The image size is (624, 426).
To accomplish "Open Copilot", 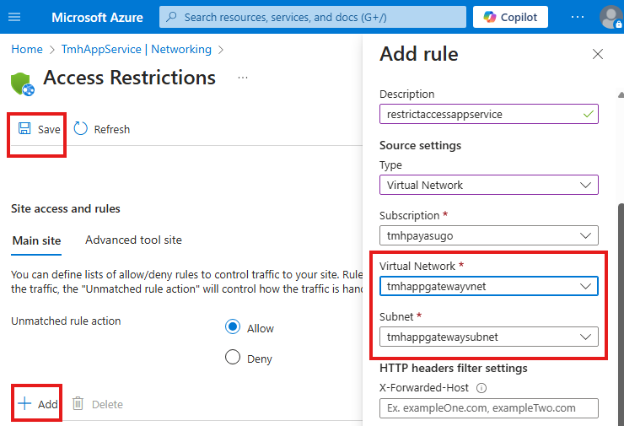I will 510,17.
